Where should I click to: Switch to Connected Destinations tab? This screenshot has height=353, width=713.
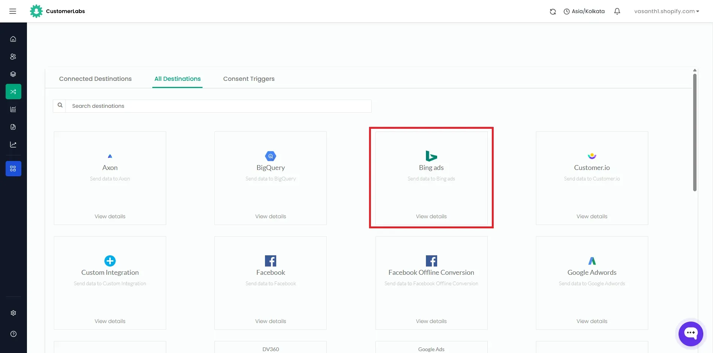[x=95, y=79]
